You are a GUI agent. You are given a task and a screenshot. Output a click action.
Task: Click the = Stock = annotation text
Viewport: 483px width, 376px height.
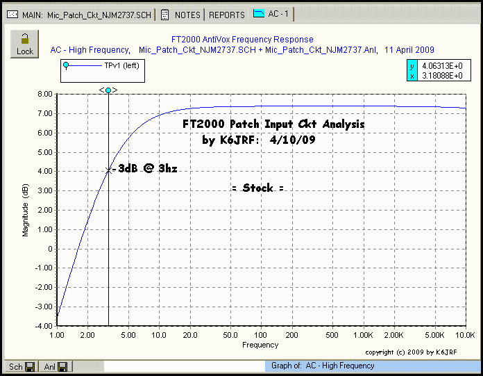click(x=257, y=188)
